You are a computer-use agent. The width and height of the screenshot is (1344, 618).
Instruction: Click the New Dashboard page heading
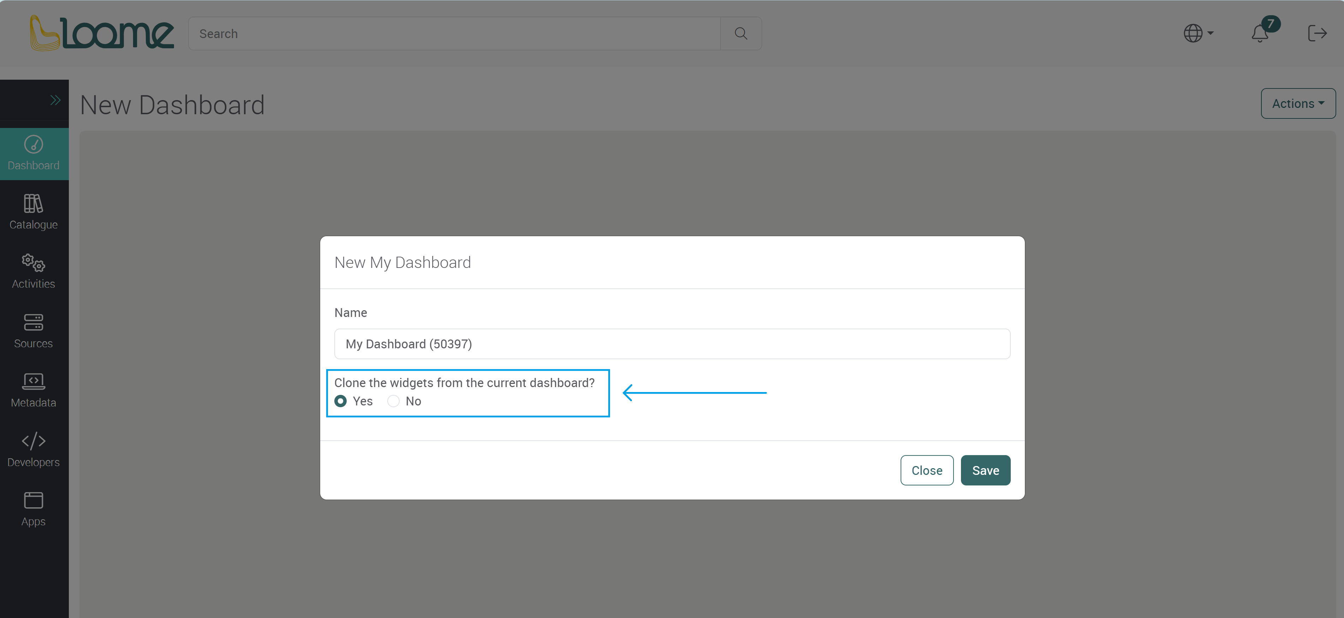[x=173, y=105]
